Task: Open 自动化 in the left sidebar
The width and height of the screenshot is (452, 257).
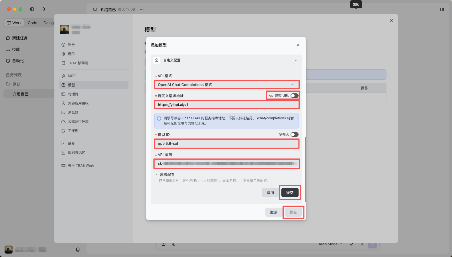Action: (15, 61)
